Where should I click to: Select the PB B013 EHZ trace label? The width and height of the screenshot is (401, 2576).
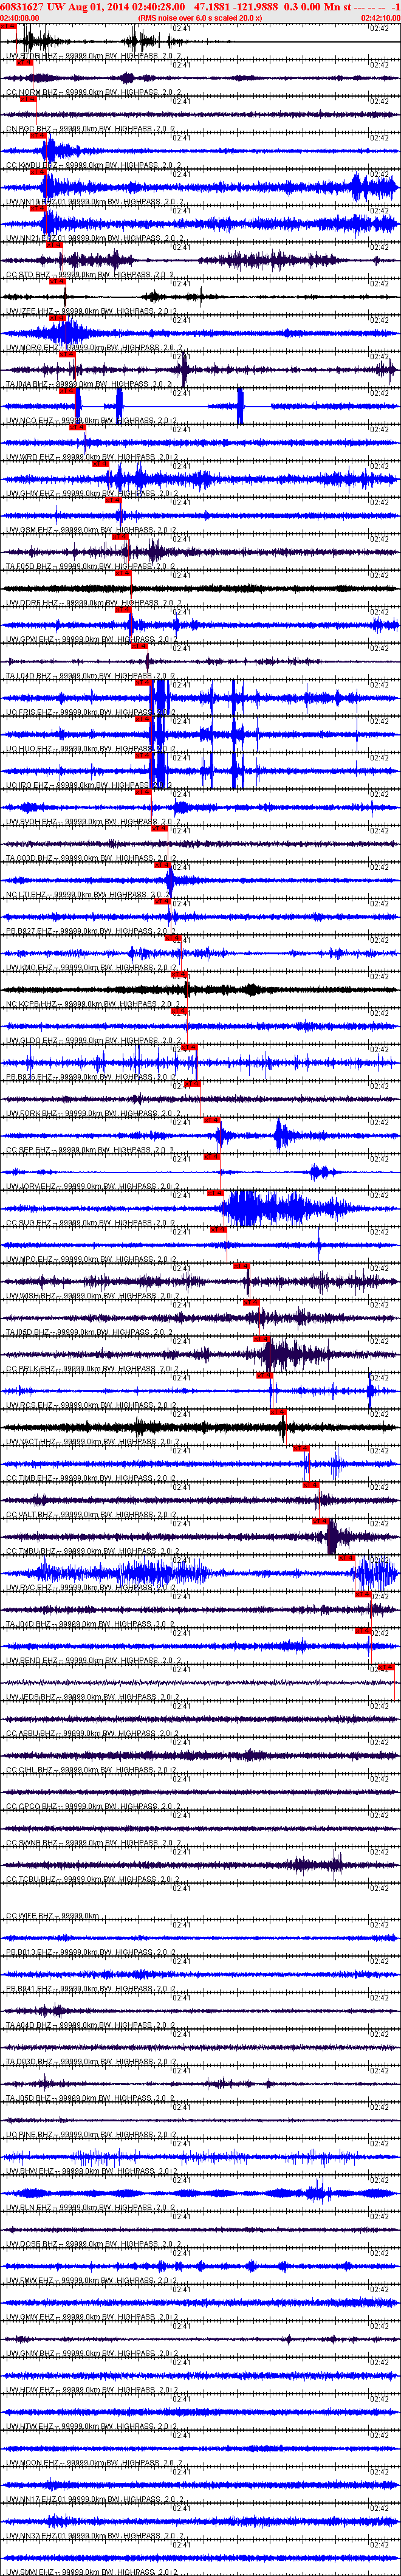pyautogui.click(x=92, y=1954)
